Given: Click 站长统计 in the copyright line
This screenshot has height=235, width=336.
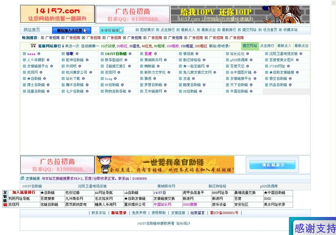Looking at the screenshot, I should (183, 223).
